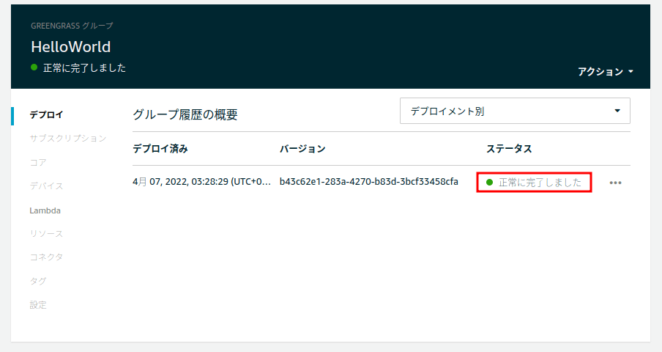662x352 pixels.
Task: Open the 設定 sidebar section
Action: (x=38, y=304)
